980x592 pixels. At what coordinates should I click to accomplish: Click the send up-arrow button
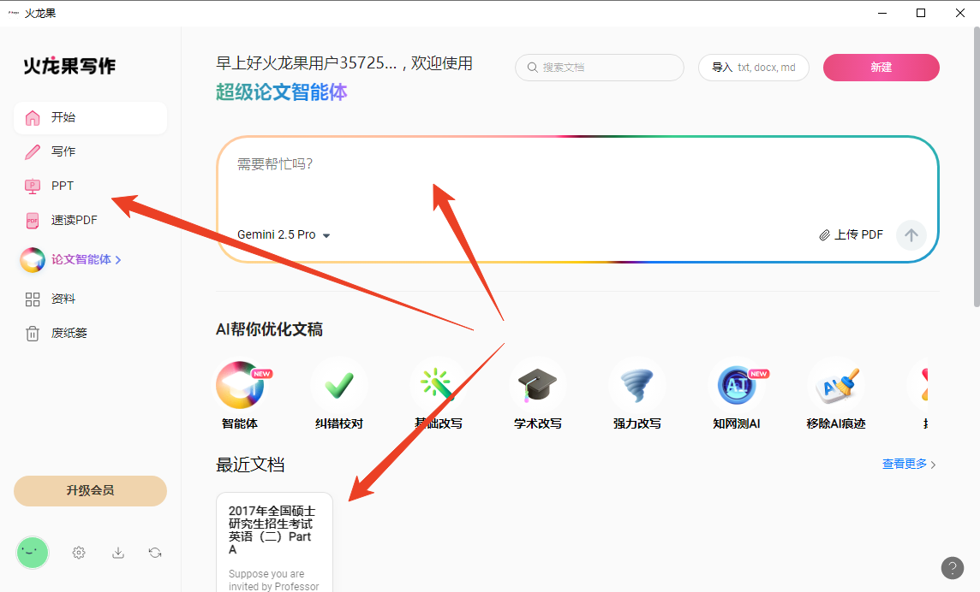(x=911, y=235)
